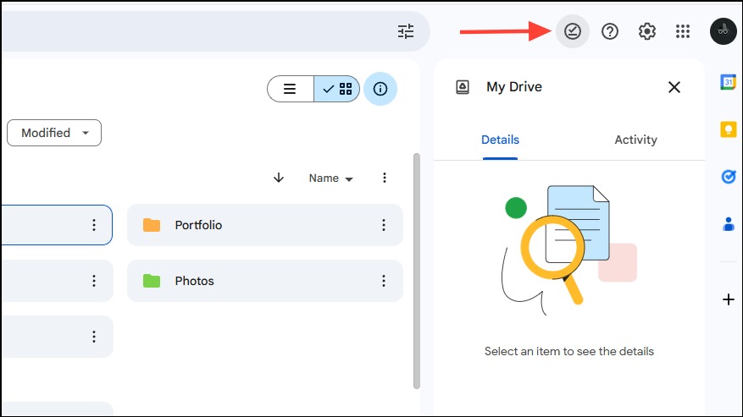
Task: Open more options for Portfolio folder
Action: [383, 225]
